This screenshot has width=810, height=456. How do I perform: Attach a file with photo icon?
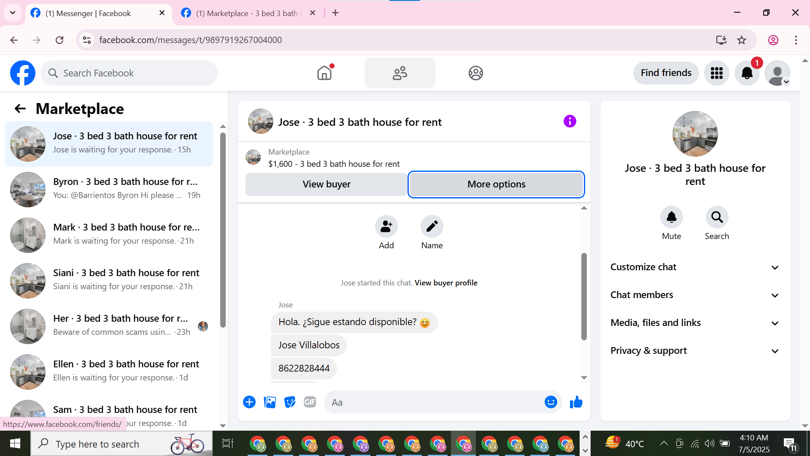[270, 402]
